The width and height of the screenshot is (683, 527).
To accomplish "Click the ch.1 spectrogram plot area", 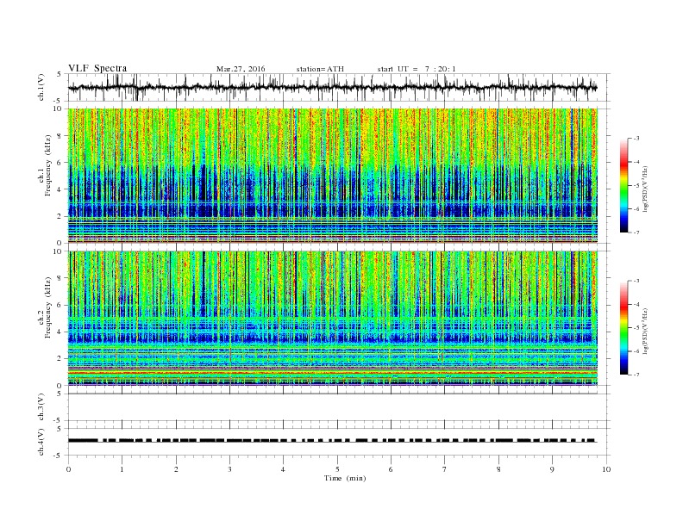I will 332,176.
